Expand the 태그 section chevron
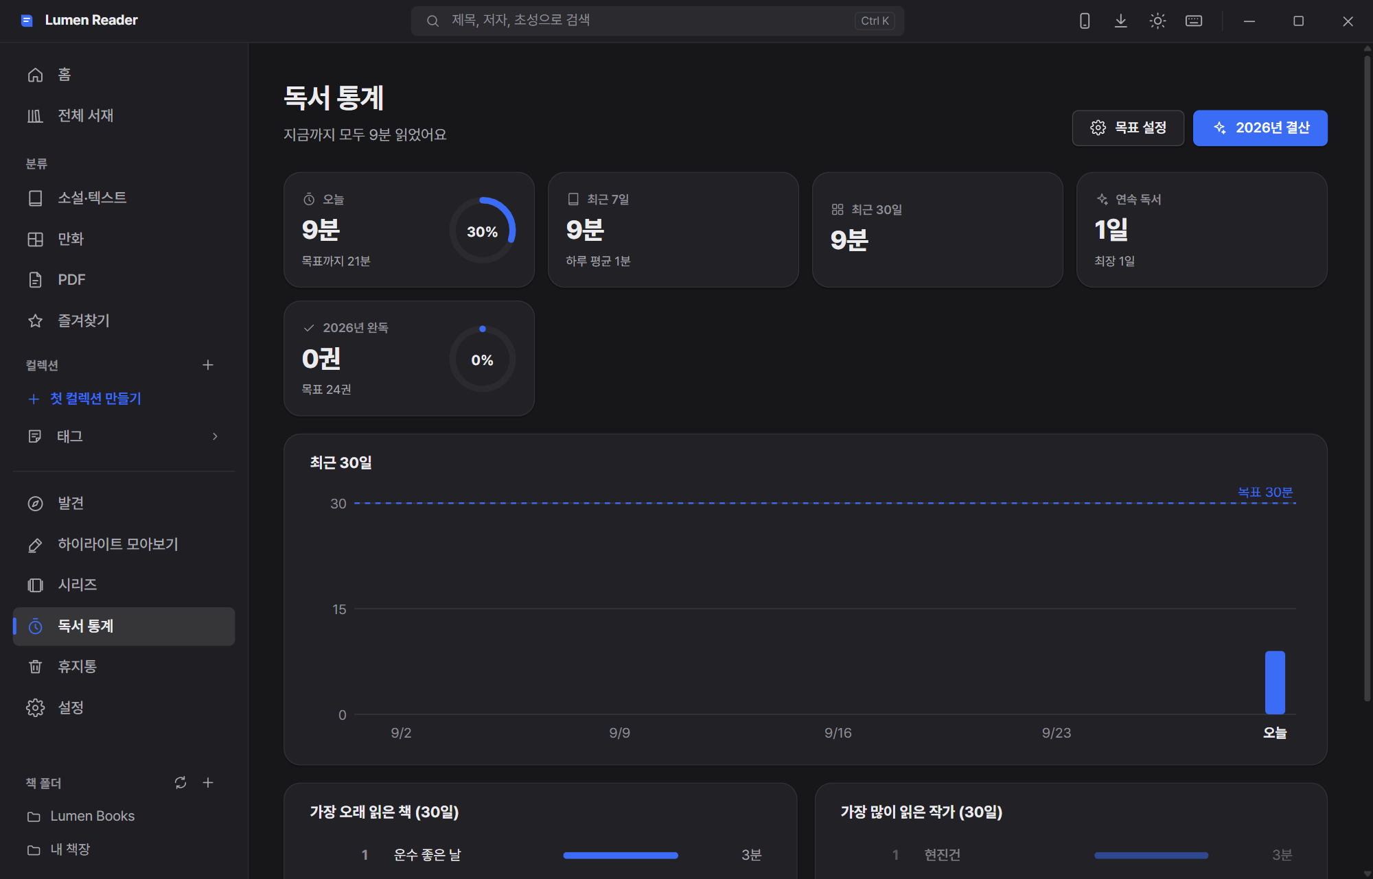1373x879 pixels. [215, 436]
